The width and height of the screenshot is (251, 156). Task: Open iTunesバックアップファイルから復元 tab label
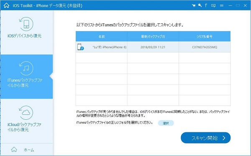click(x=25, y=83)
